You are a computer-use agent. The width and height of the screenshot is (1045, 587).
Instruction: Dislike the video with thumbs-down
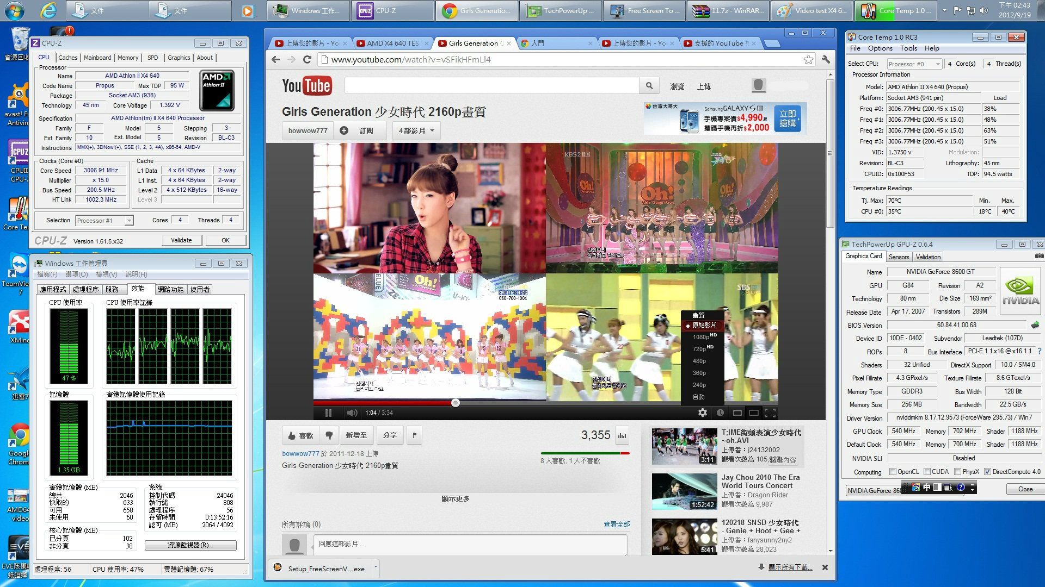[x=329, y=435]
